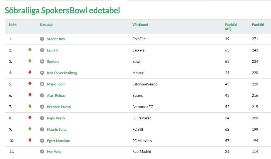Open Sander Järv's user profile link

click(56, 39)
